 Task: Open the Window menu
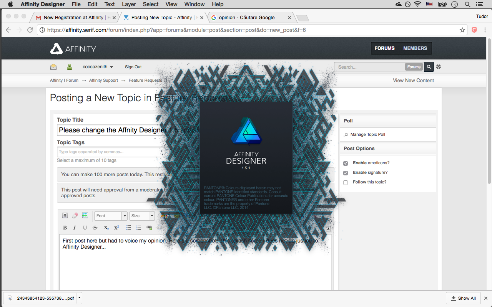194,4
